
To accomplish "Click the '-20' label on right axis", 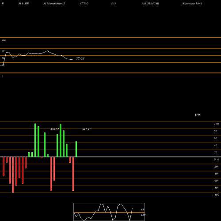I will click(x=216, y=167).
